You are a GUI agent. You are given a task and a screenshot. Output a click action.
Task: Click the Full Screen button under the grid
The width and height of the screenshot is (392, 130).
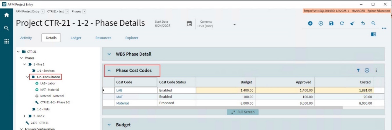coord(243,112)
